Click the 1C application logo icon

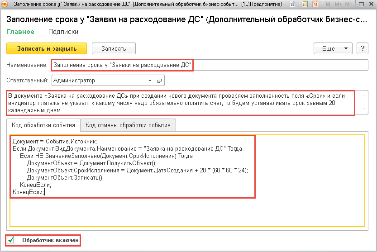tap(5, 4)
